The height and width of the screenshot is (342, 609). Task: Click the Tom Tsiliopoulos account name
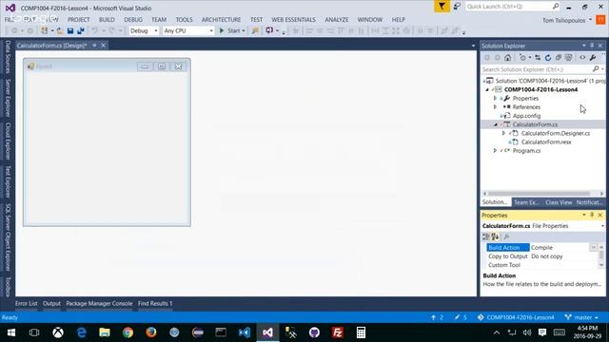pos(564,20)
